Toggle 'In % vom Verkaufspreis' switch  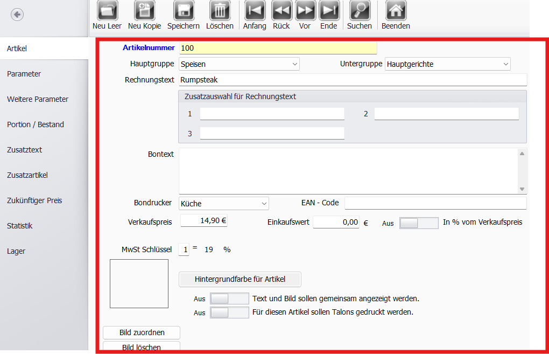419,223
